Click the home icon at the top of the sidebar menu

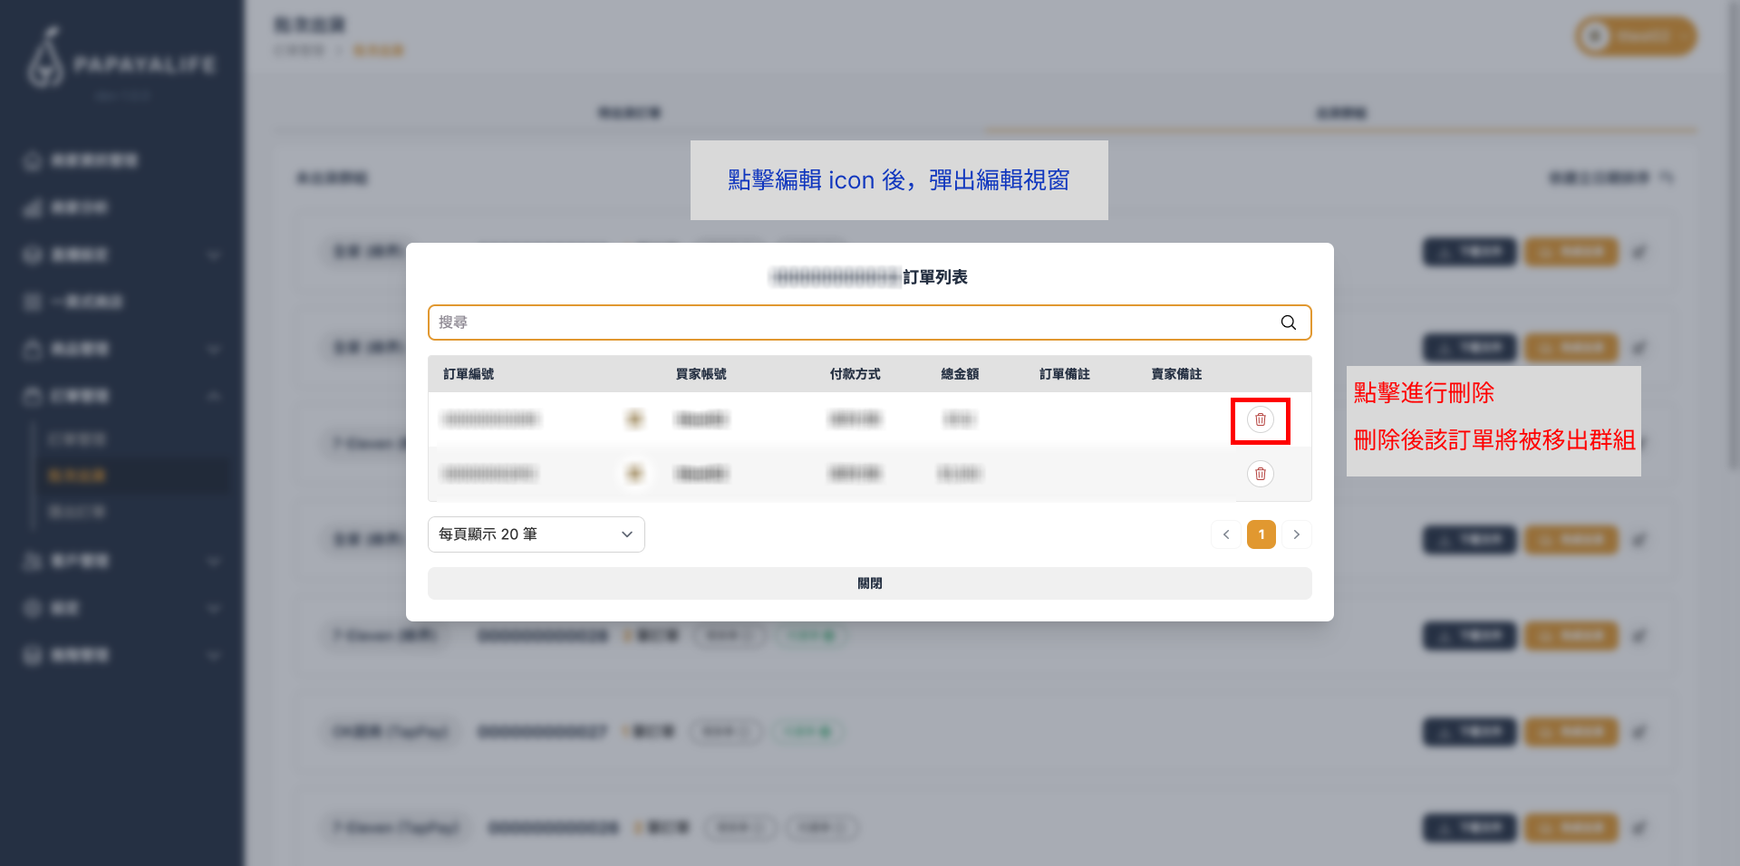[33, 161]
